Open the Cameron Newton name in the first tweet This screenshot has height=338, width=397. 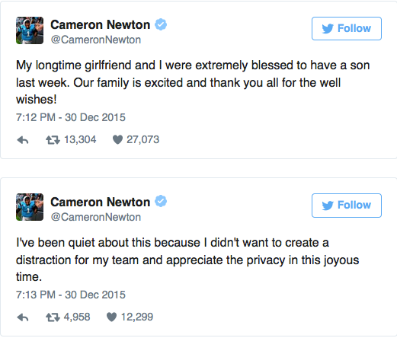[x=101, y=25]
